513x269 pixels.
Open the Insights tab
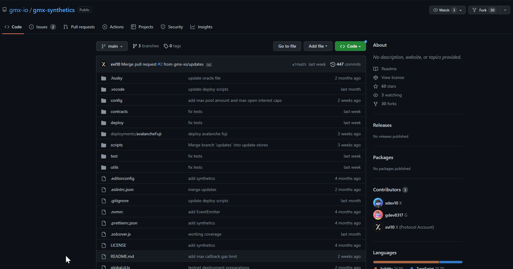tap(201, 27)
